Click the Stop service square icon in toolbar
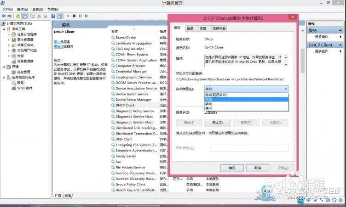This screenshot has width=346, height=207. [x=74, y=16]
